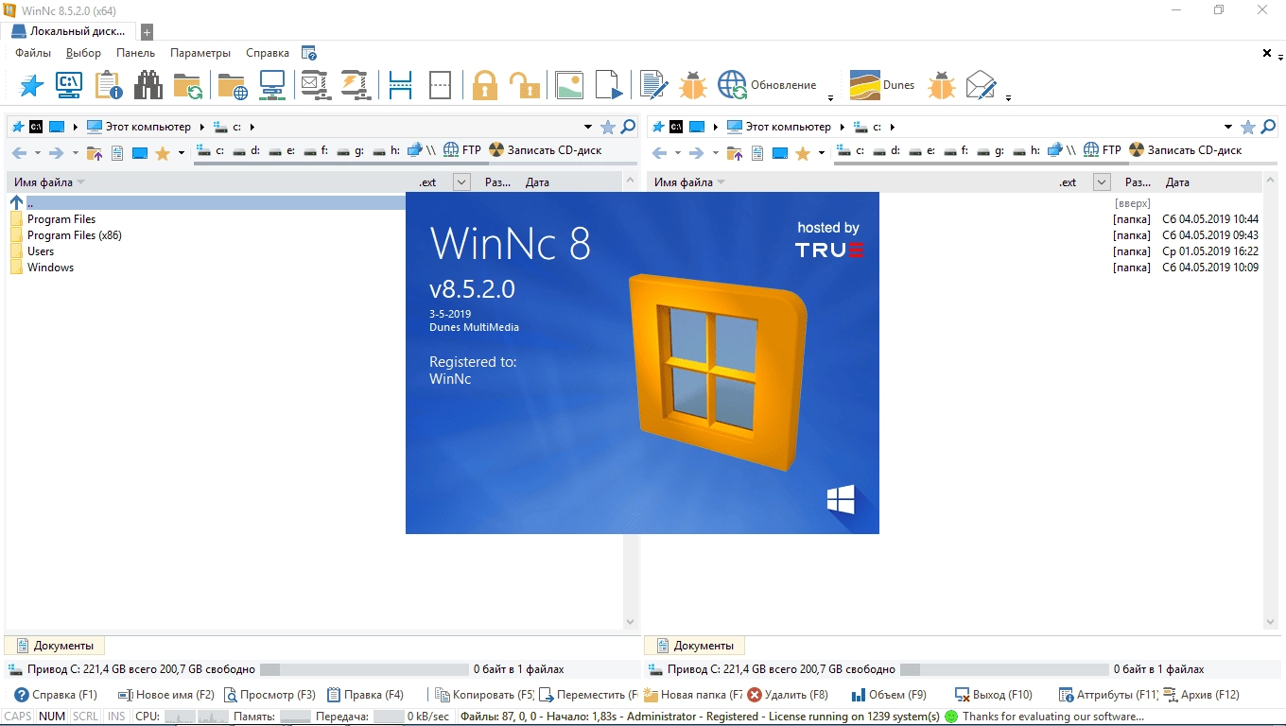Toggle the CAPS indicator in status bar
The image size is (1286, 726).
[18, 717]
